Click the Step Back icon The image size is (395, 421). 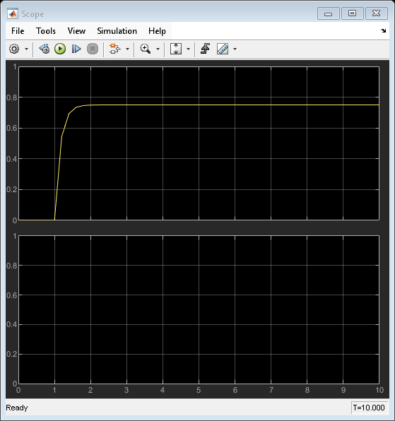45,49
